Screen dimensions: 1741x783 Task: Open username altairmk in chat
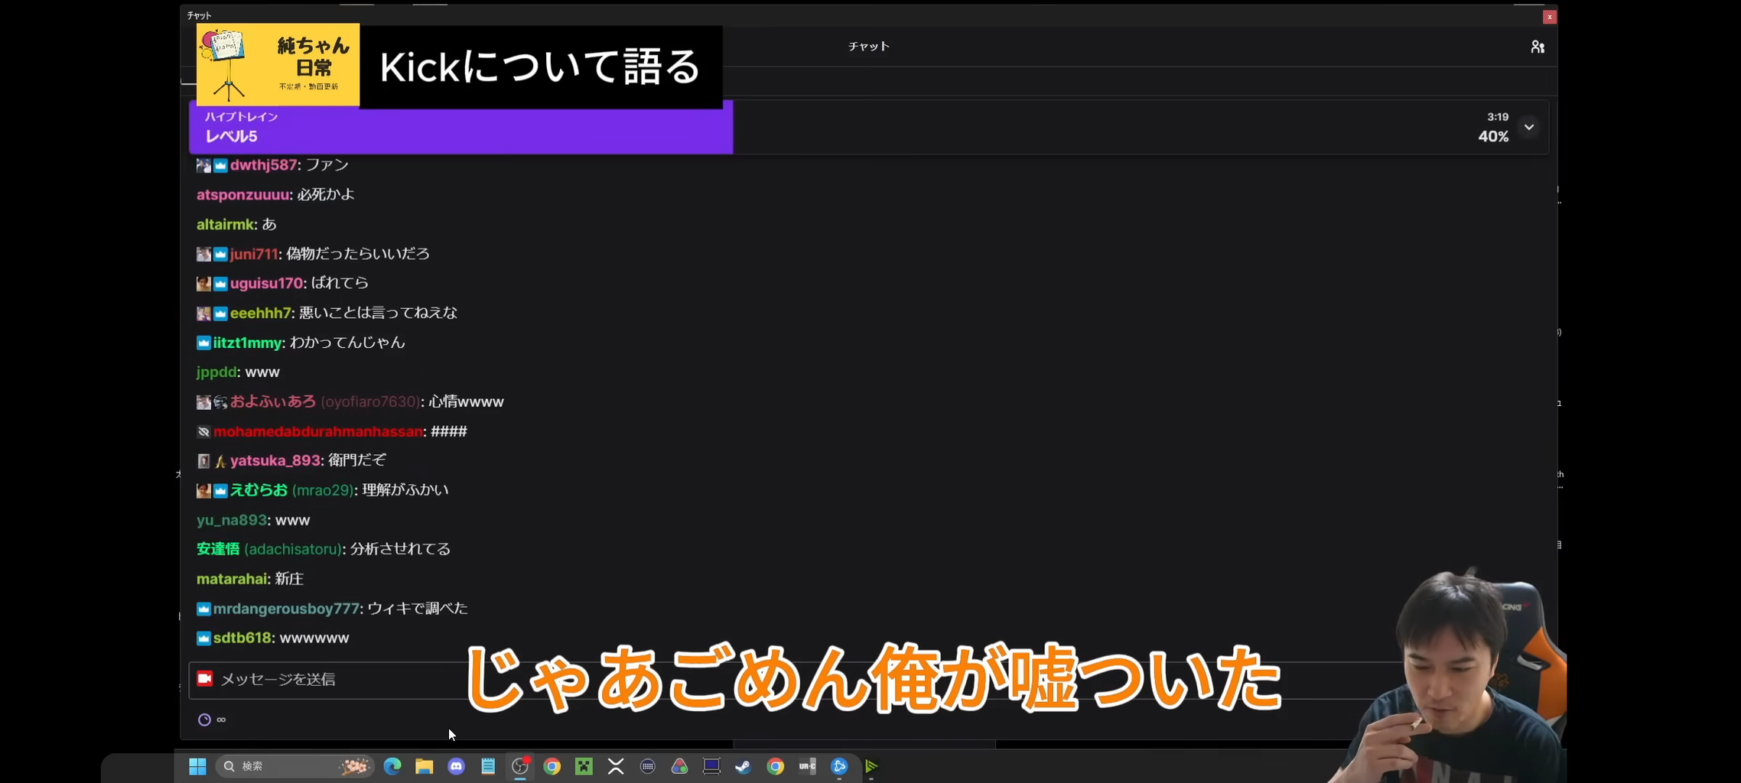[225, 225]
